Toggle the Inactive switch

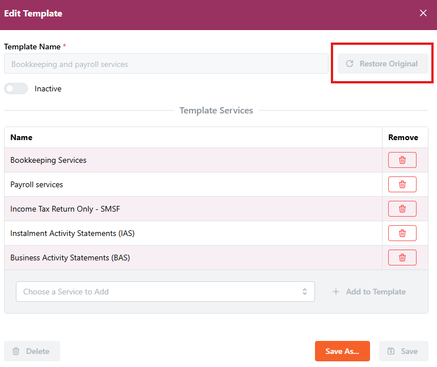point(16,88)
